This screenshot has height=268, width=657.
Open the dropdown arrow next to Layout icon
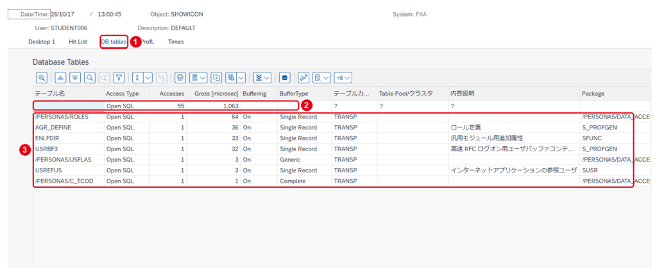pyautogui.click(x=241, y=78)
